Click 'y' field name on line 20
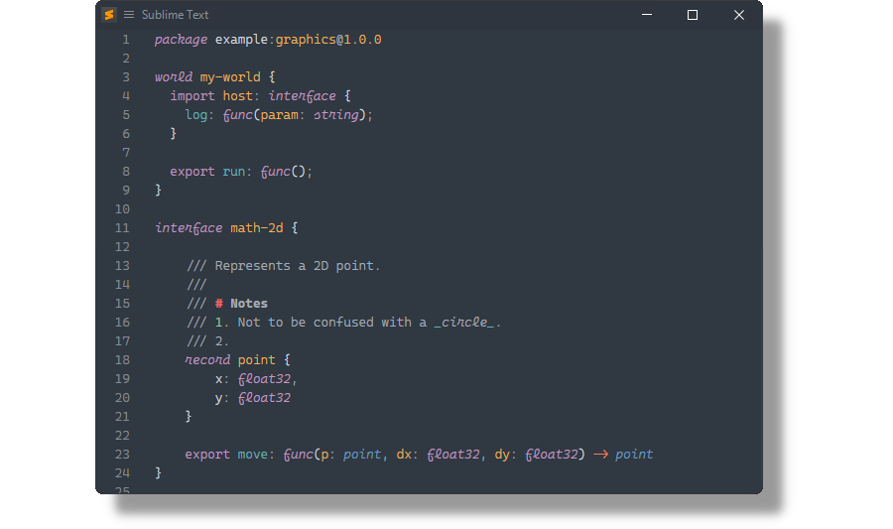The width and height of the screenshot is (893, 529). click(x=218, y=398)
